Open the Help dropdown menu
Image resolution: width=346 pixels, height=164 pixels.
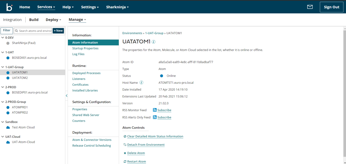(68, 7)
